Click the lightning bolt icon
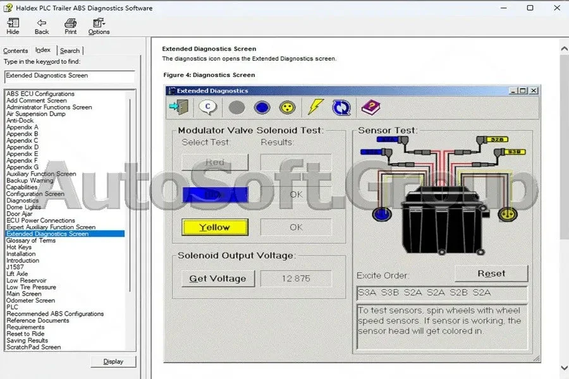The height and width of the screenshot is (379, 569). [315, 107]
